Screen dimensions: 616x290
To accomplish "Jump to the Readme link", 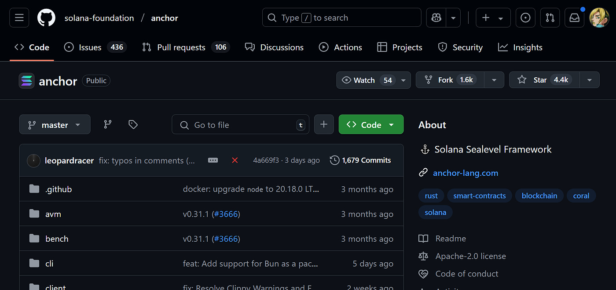I will click(x=451, y=239).
